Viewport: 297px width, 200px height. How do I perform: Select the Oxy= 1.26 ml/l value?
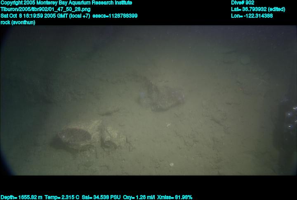point(139,198)
